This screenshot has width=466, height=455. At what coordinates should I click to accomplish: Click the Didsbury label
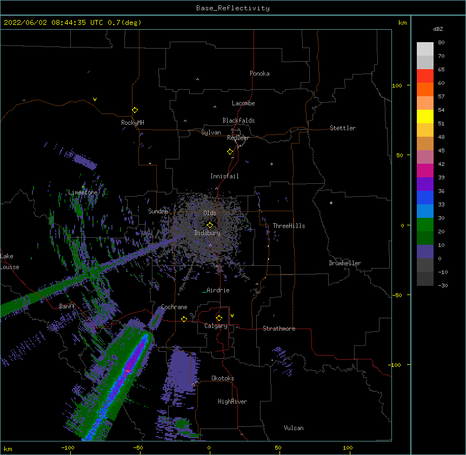tap(208, 233)
